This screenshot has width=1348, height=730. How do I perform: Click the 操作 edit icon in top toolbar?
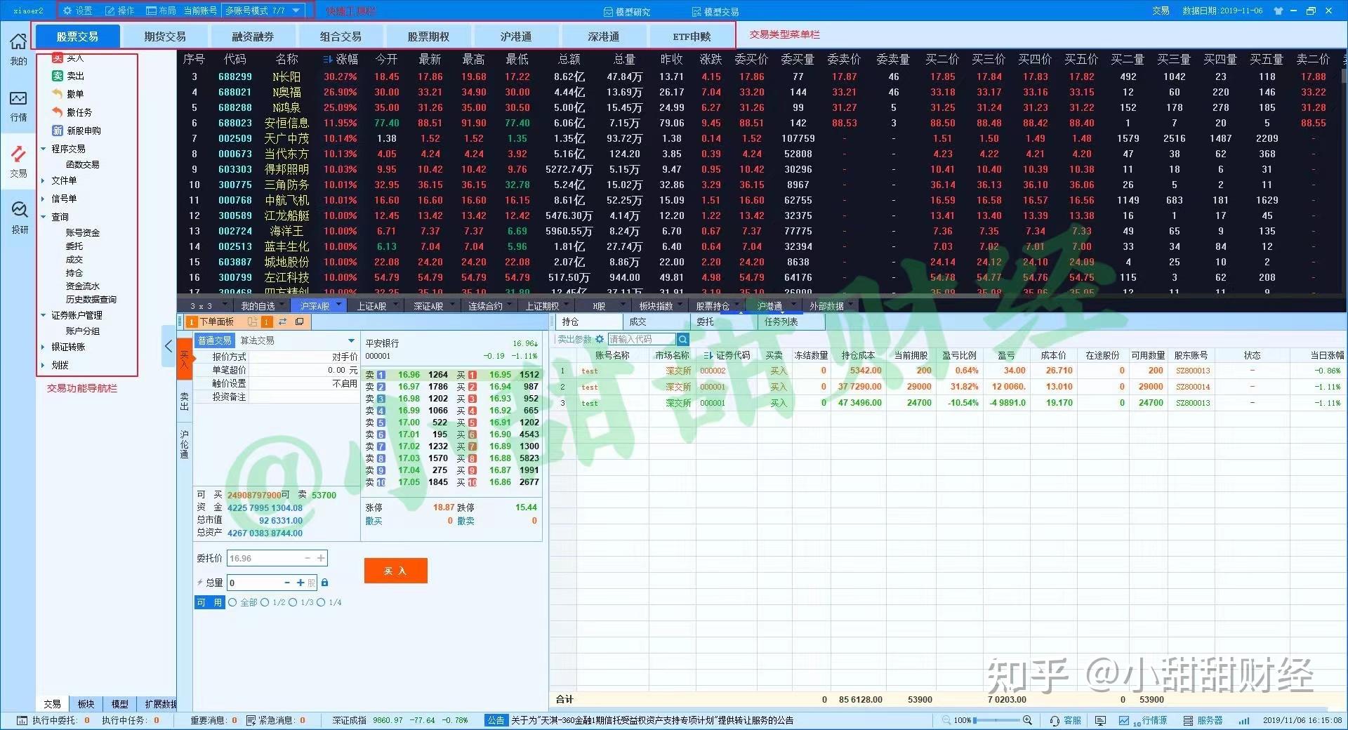click(x=110, y=11)
